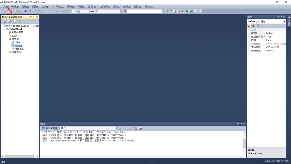
Task: Click the New Project toolbar icon
Action: [4, 11]
